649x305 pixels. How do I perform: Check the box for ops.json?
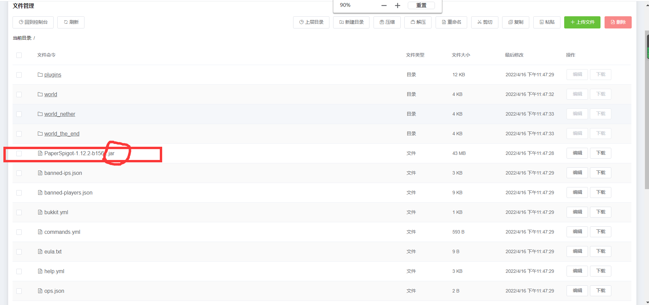tap(19, 291)
